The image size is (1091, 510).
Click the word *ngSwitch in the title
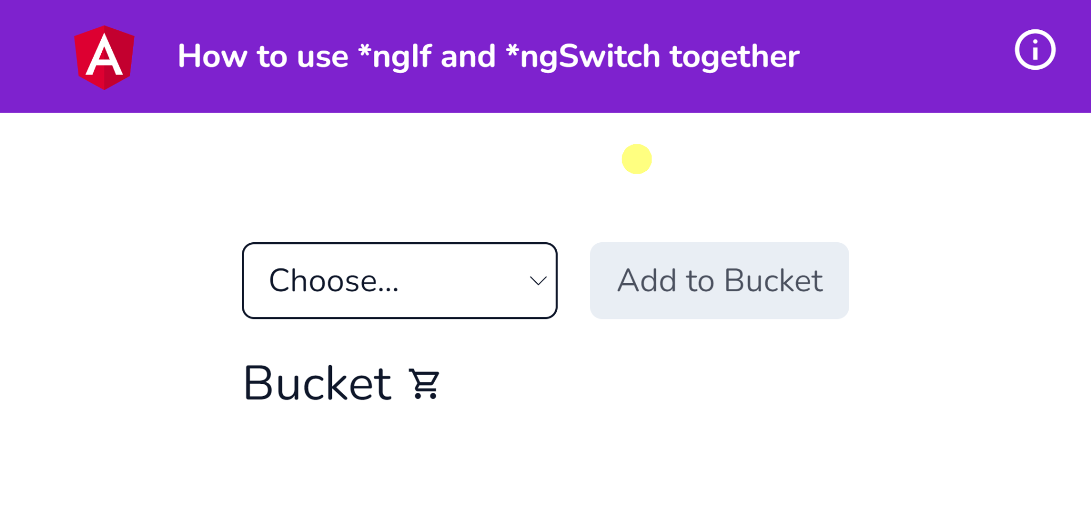[x=583, y=56]
